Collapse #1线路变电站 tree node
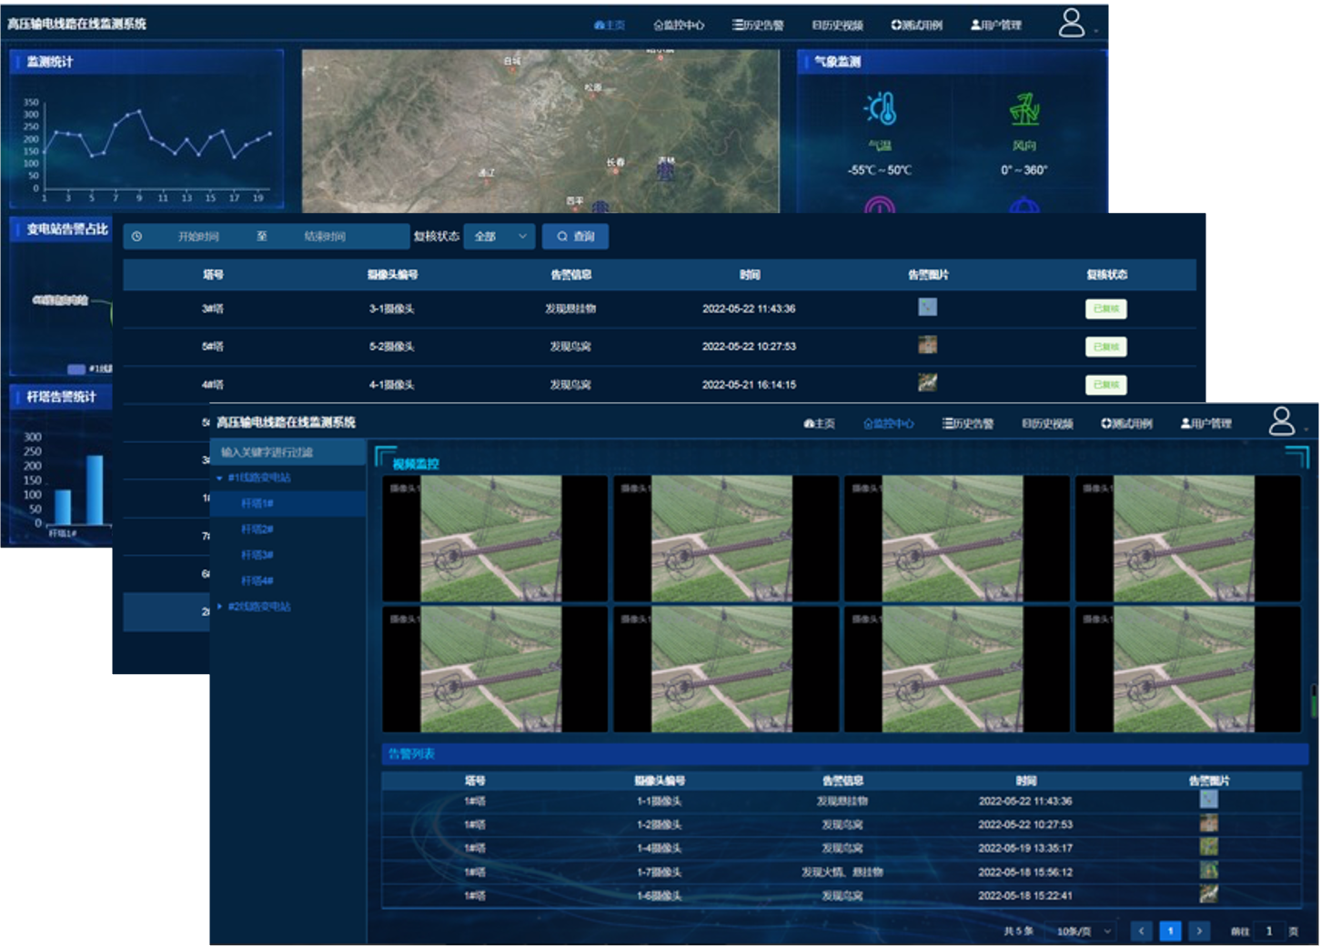1321x946 pixels. 219,478
